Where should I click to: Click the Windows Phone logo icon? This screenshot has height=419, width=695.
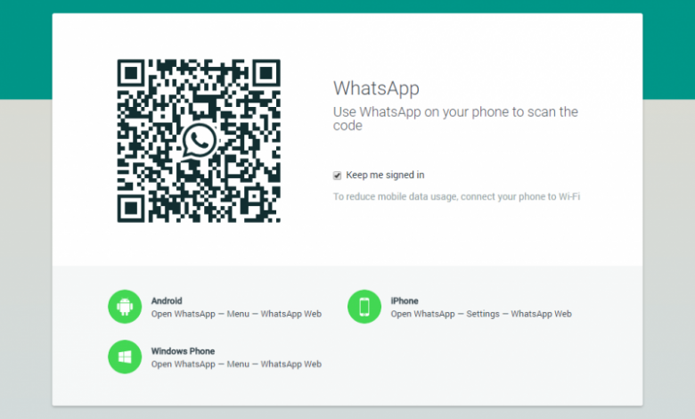(x=125, y=357)
